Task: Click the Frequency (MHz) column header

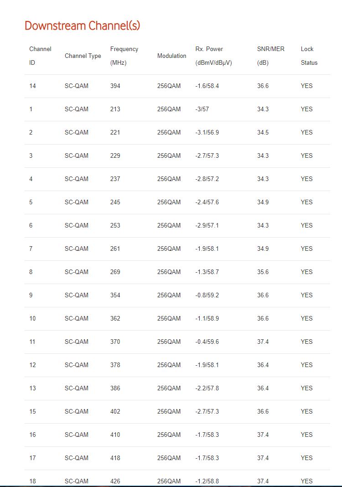Action: point(124,56)
